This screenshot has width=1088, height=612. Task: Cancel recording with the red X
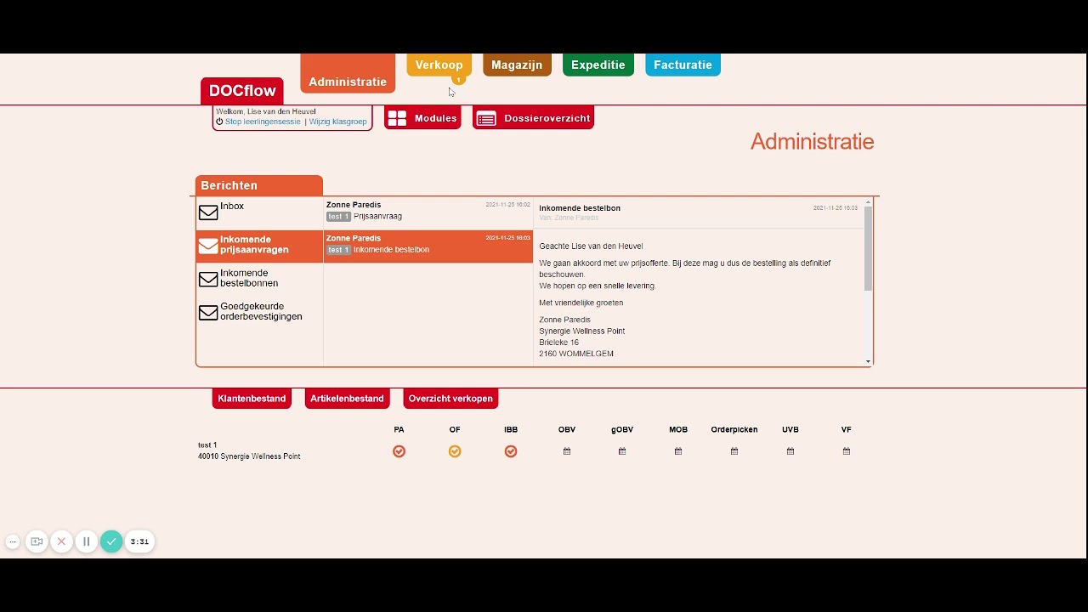61,541
